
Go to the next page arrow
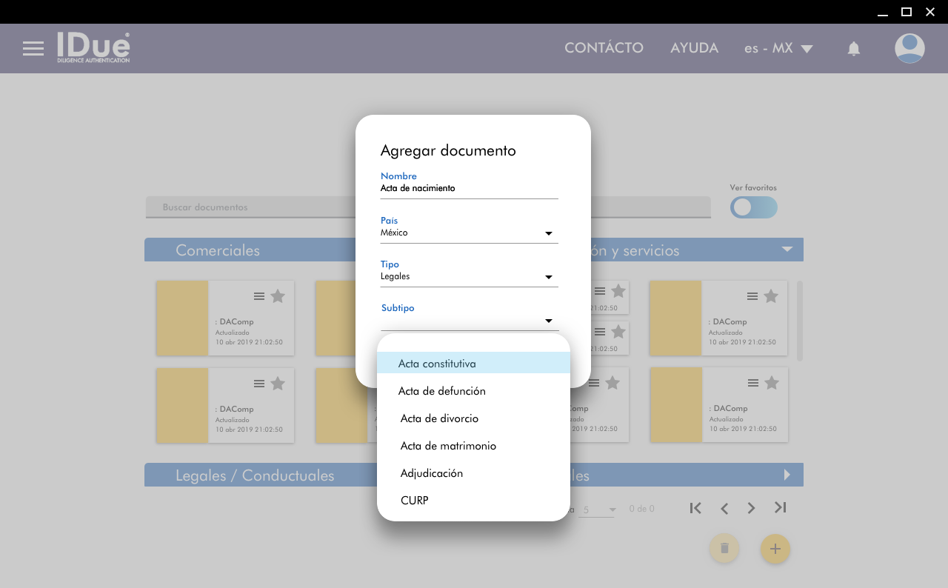pos(751,508)
